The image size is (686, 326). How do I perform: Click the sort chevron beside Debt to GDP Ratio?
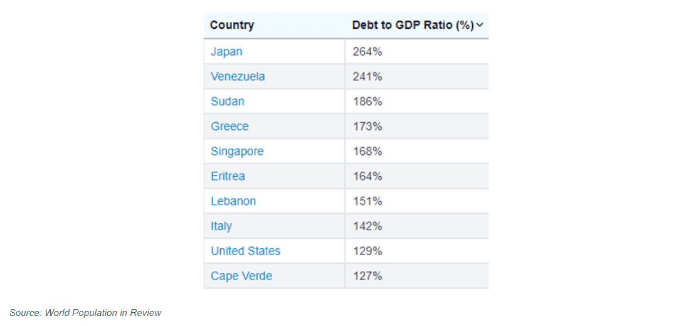coord(480,25)
